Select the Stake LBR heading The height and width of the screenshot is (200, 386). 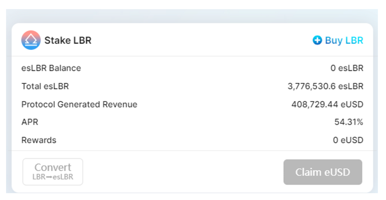(x=68, y=40)
